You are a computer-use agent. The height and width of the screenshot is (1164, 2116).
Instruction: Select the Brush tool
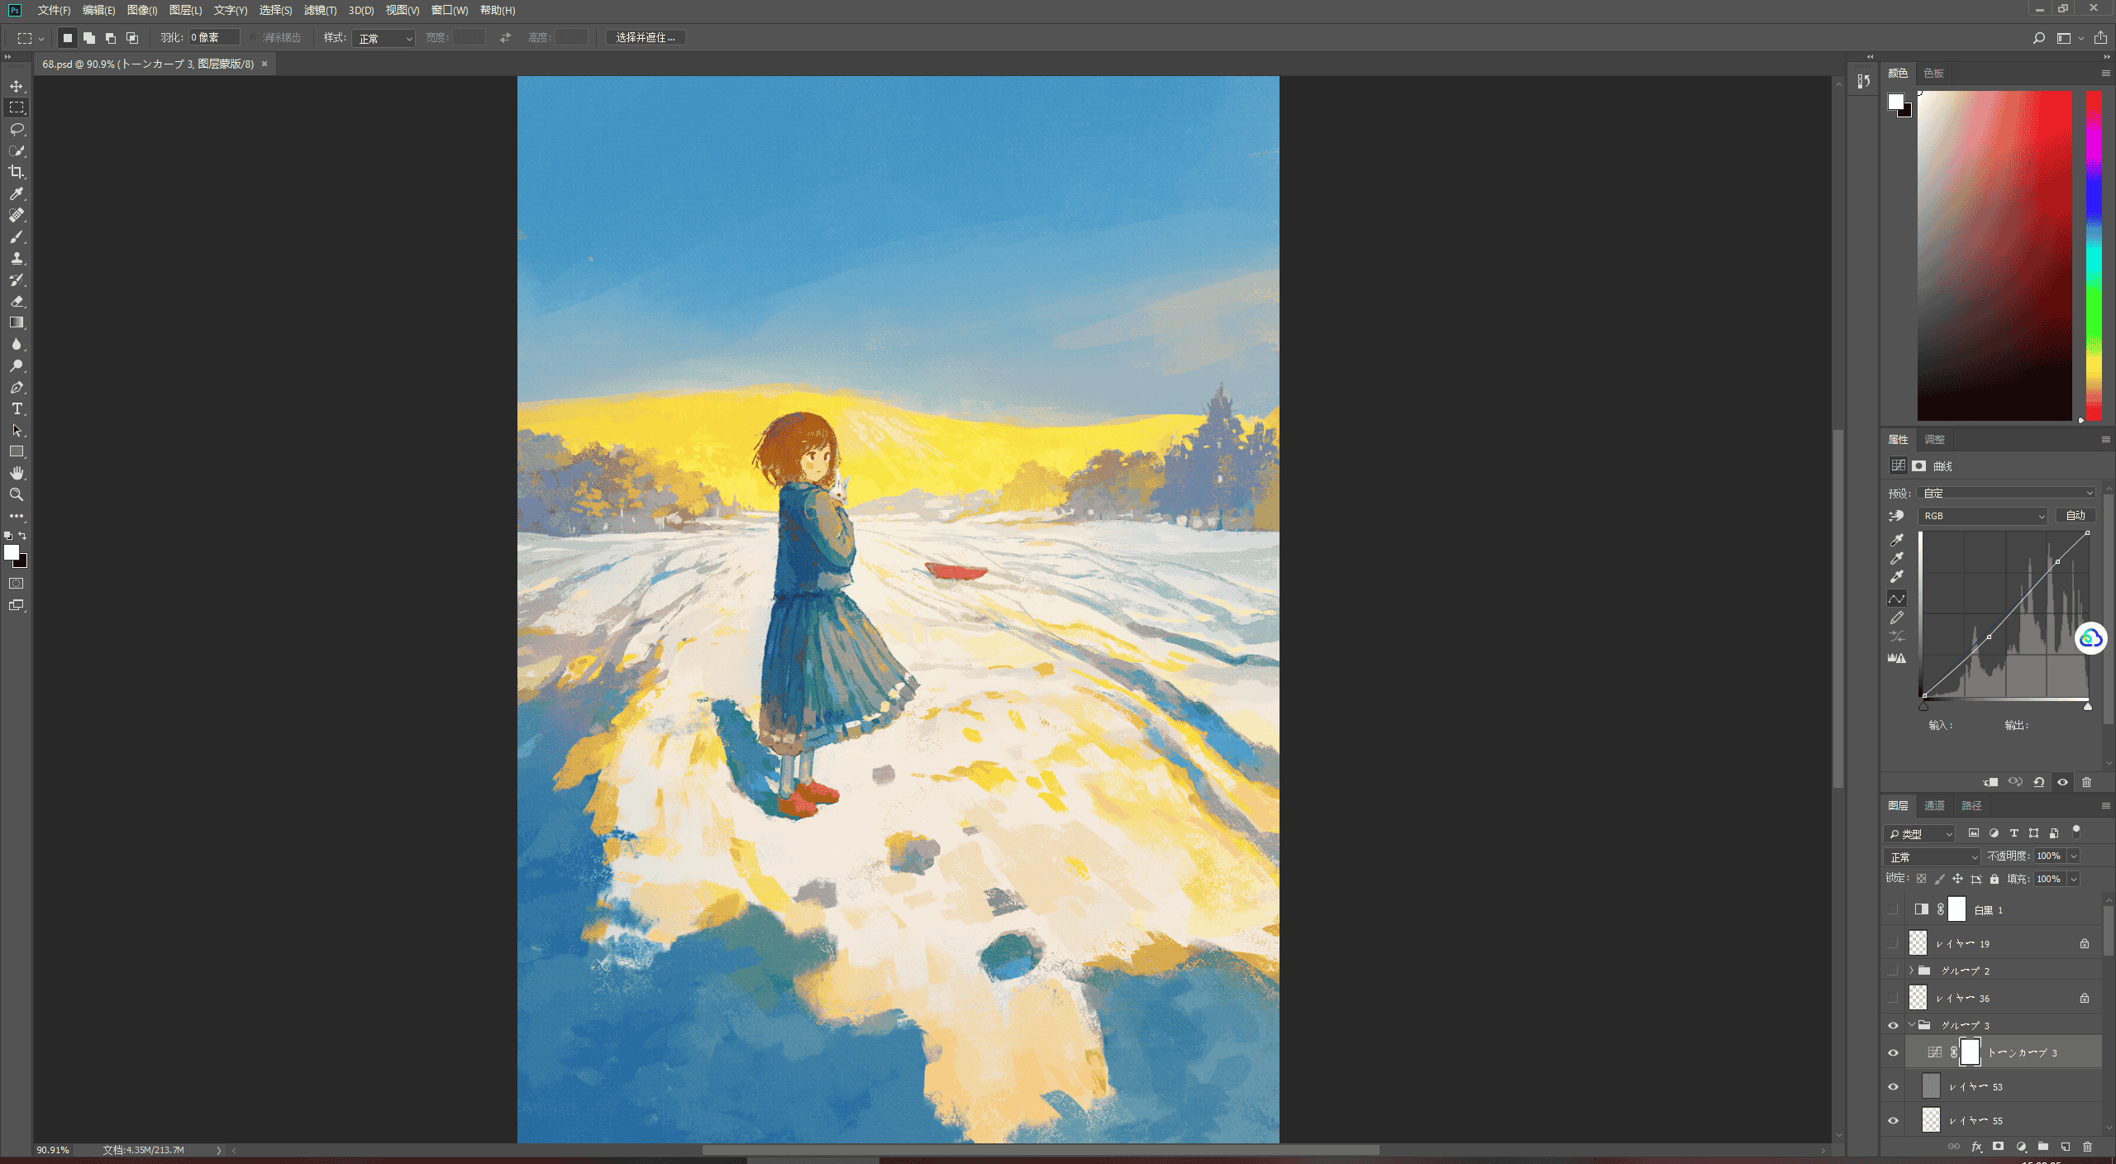17,236
